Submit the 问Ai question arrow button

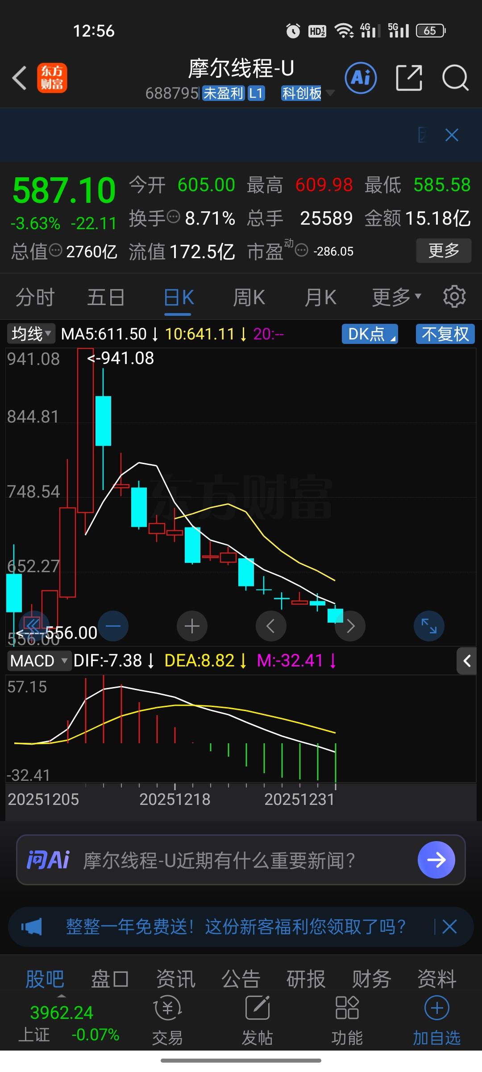pos(436,859)
